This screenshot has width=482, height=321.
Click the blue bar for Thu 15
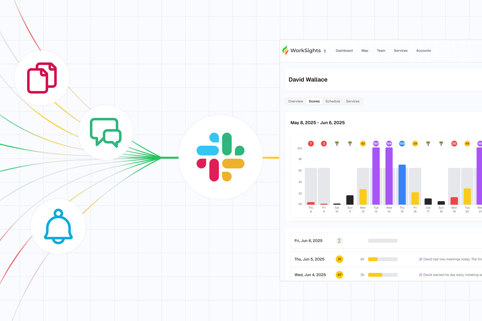click(402, 185)
